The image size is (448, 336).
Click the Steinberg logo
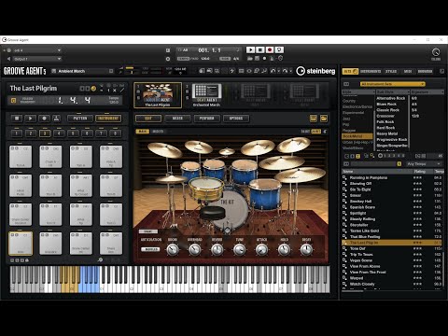point(315,71)
